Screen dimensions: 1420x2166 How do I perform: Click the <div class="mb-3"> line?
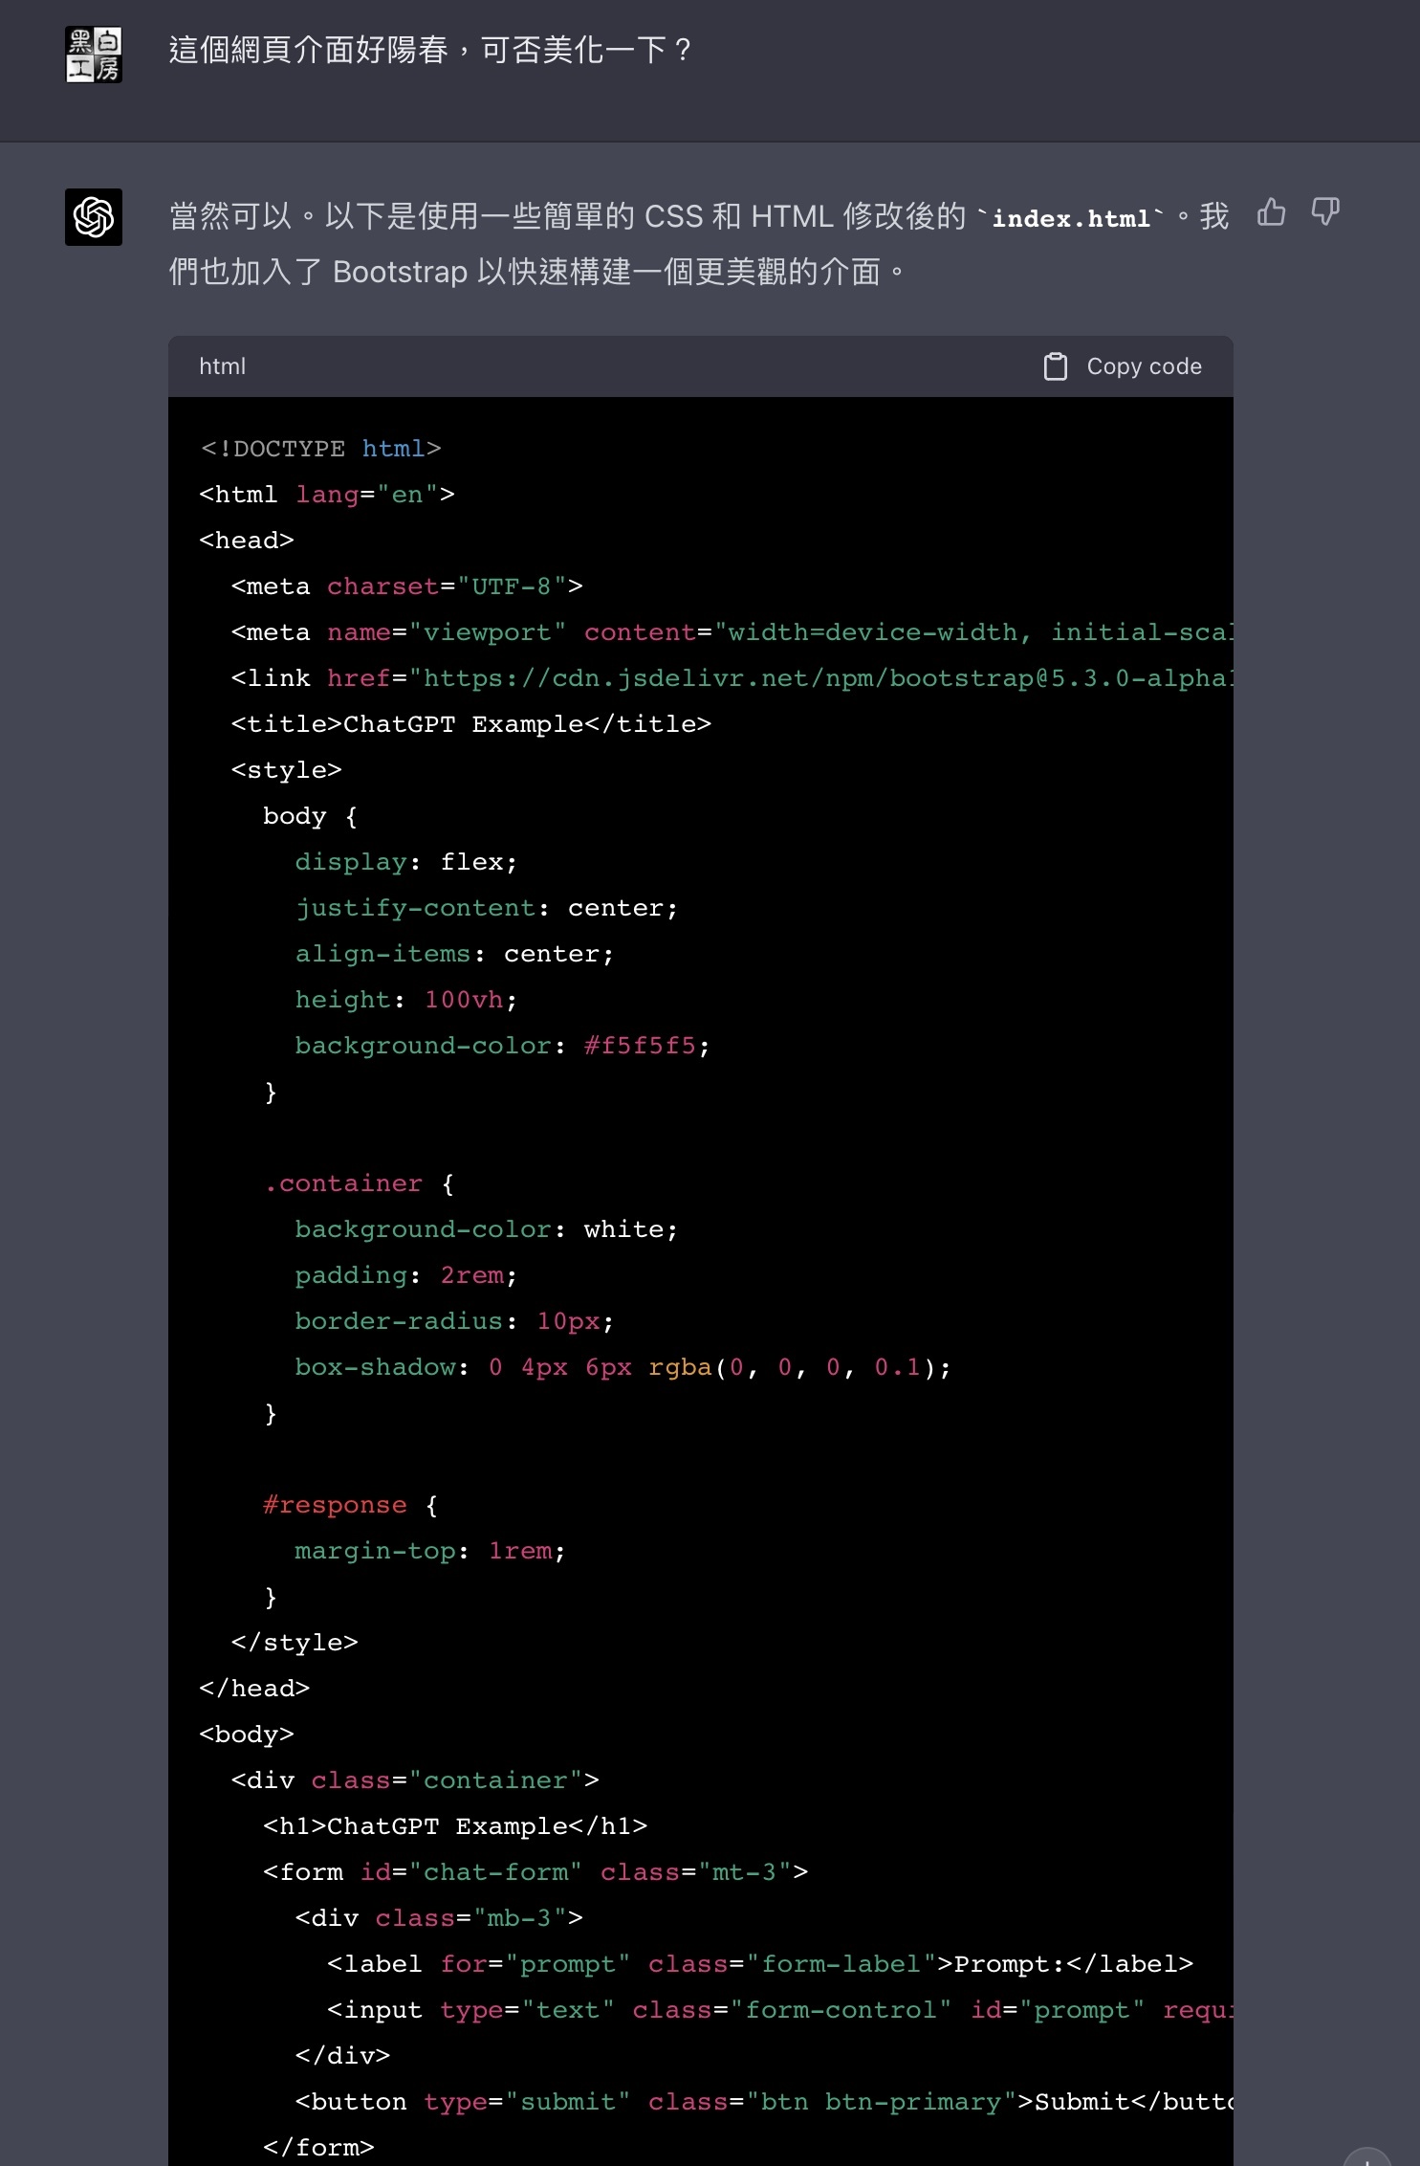point(439,1918)
